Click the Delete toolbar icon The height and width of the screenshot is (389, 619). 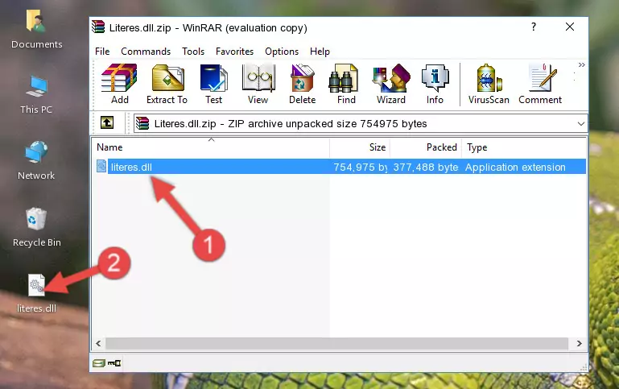[x=303, y=84]
